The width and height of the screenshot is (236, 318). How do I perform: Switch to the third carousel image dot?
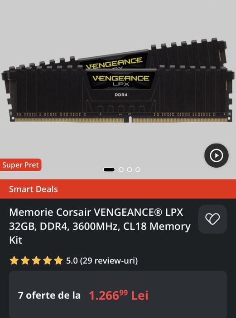pyautogui.click(x=130, y=169)
